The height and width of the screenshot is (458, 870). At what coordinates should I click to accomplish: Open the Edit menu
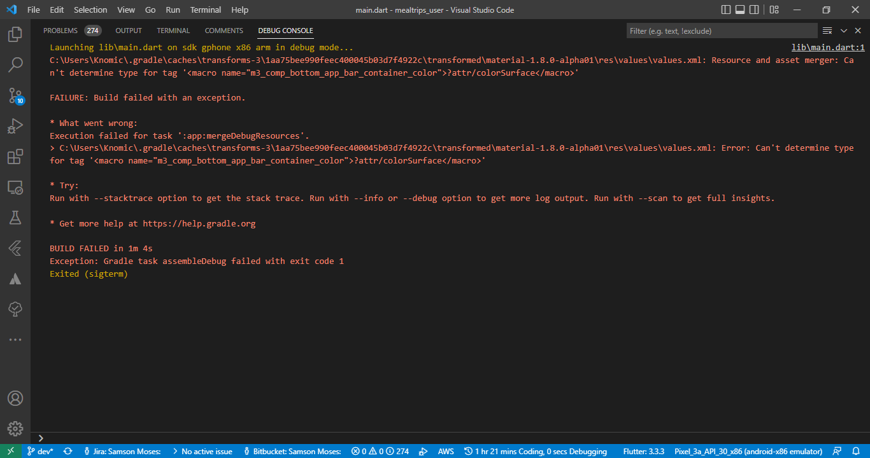click(x=57, y=10)
